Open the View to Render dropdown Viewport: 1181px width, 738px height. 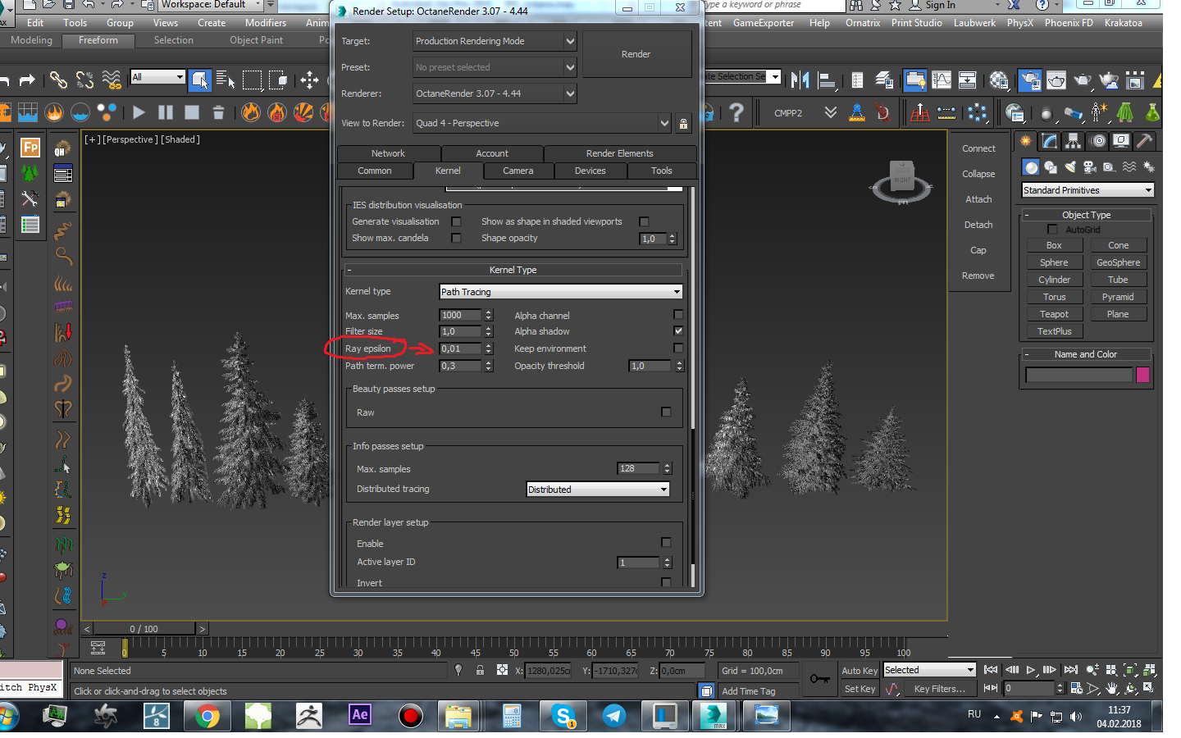click(x=542, y=123)
